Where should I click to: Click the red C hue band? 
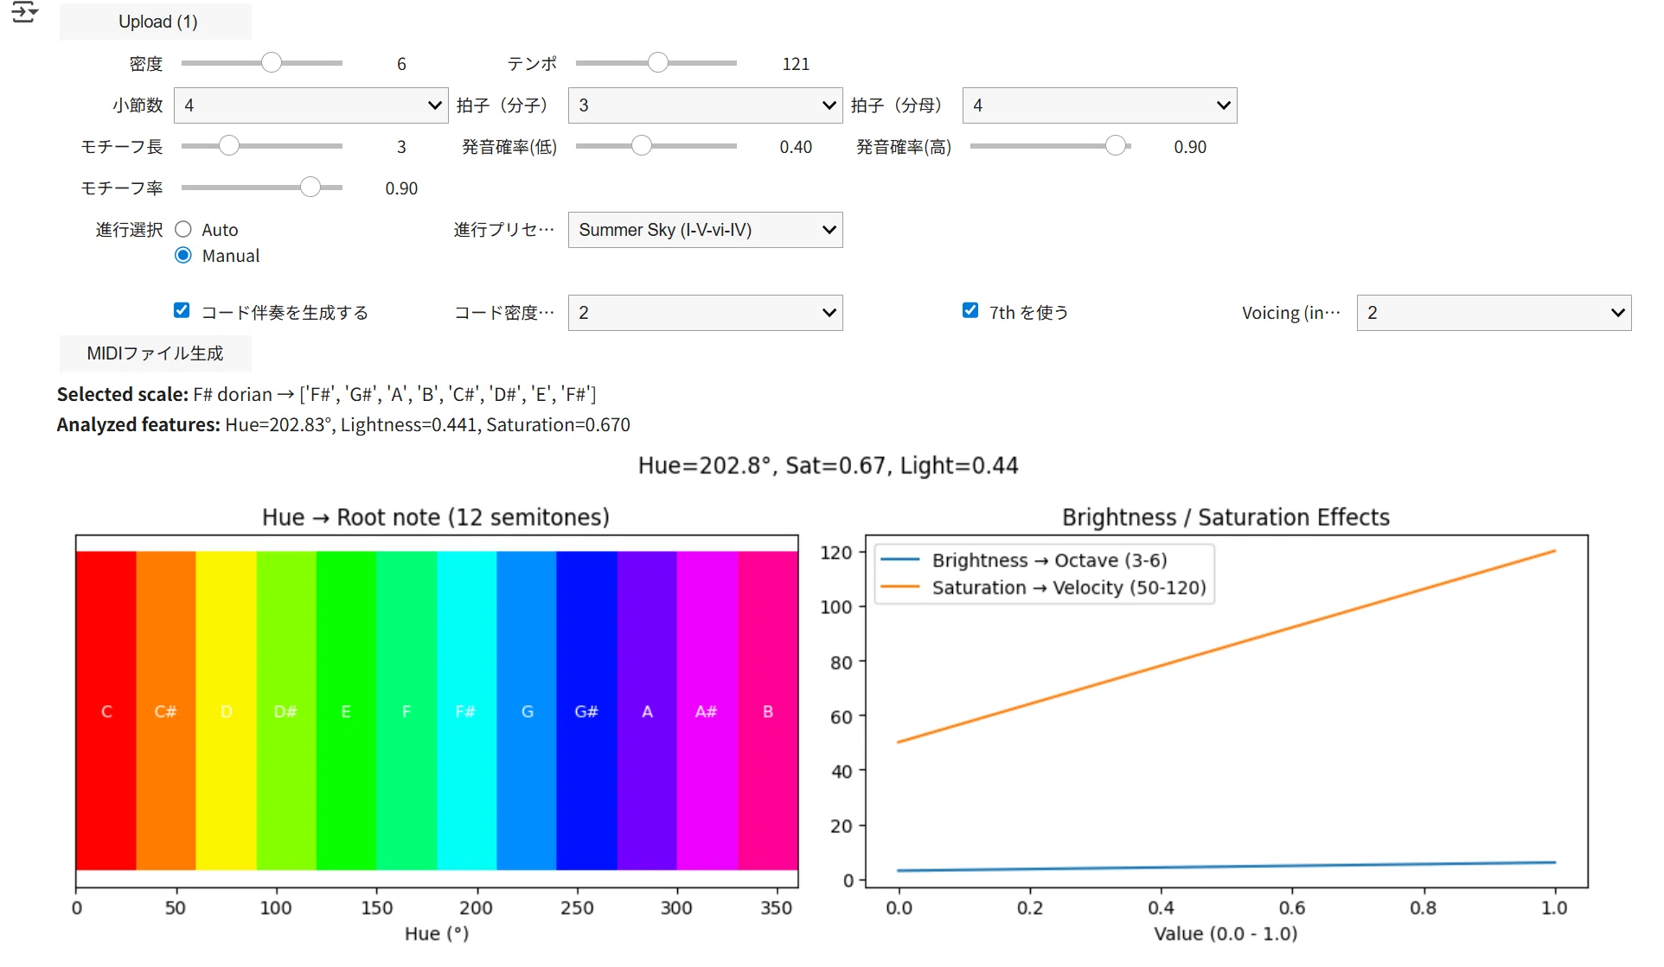click(106, 710)
